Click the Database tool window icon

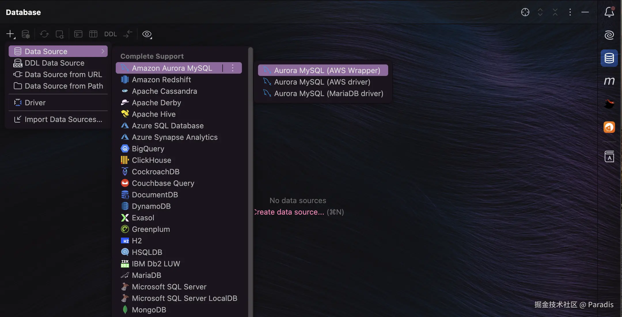(x=609, y=58)
